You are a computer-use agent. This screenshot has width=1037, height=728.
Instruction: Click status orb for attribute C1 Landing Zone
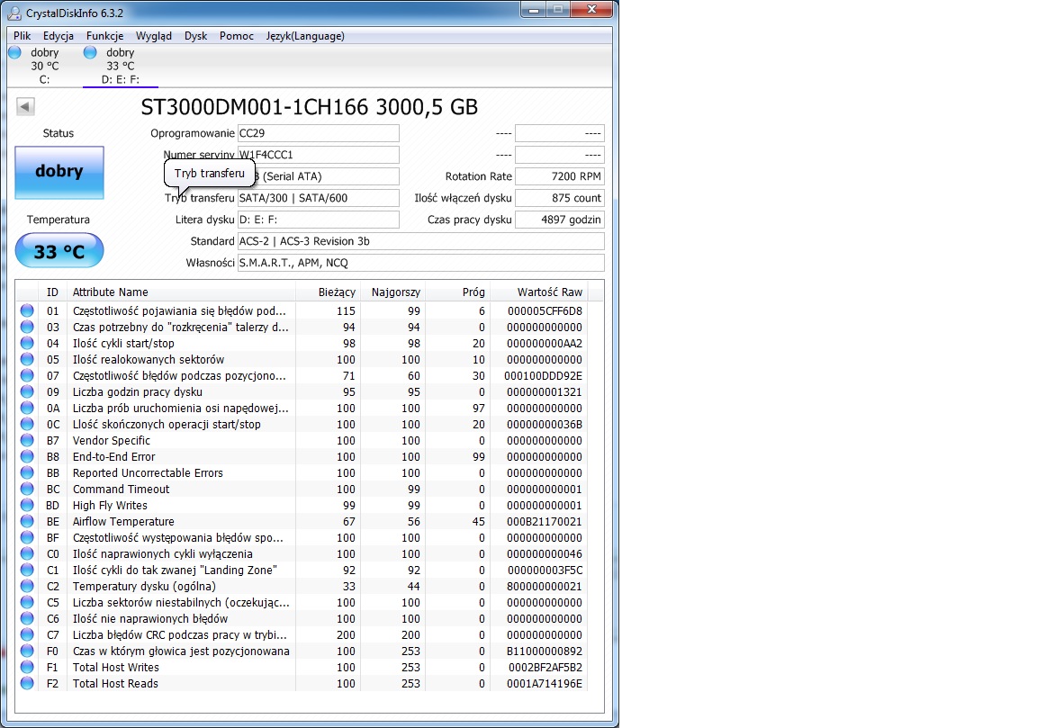(27, 570)
